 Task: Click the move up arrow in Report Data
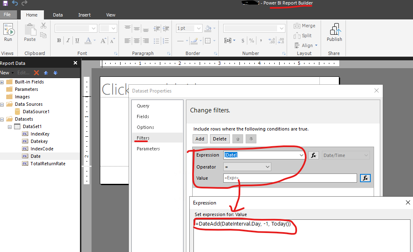click(x=46, y=73)
